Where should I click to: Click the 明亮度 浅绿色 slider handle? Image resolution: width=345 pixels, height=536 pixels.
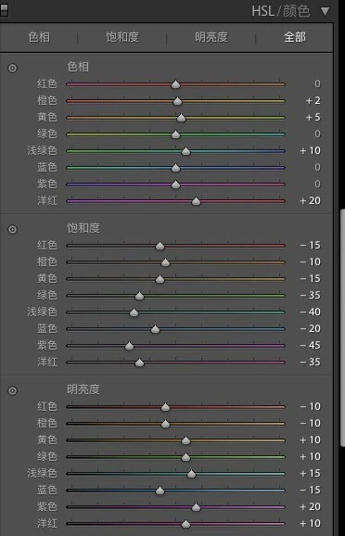point(191,474)
